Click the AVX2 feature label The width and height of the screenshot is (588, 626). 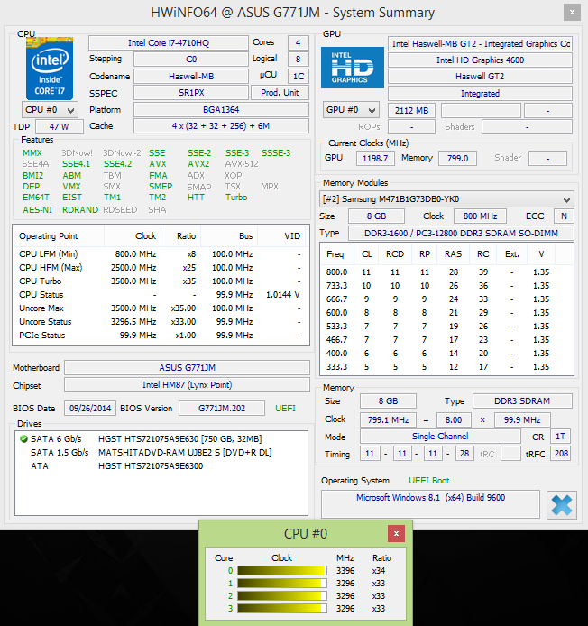(x=198, y=164)
